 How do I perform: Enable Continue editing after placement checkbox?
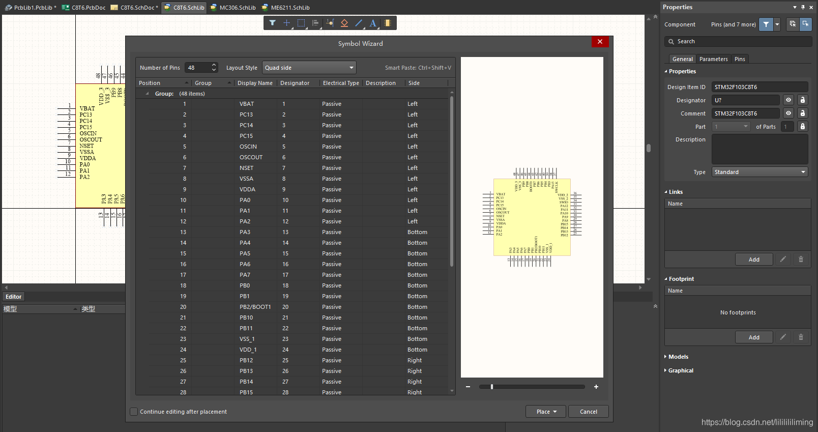tap(134, 412)
